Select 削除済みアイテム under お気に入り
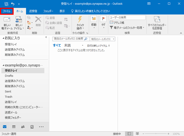 [15, 55]
